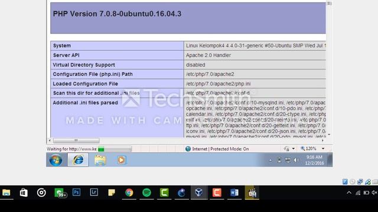Switch to the blue swirl browser icon
The image size is (378, 212).
[x=181, y=193]
